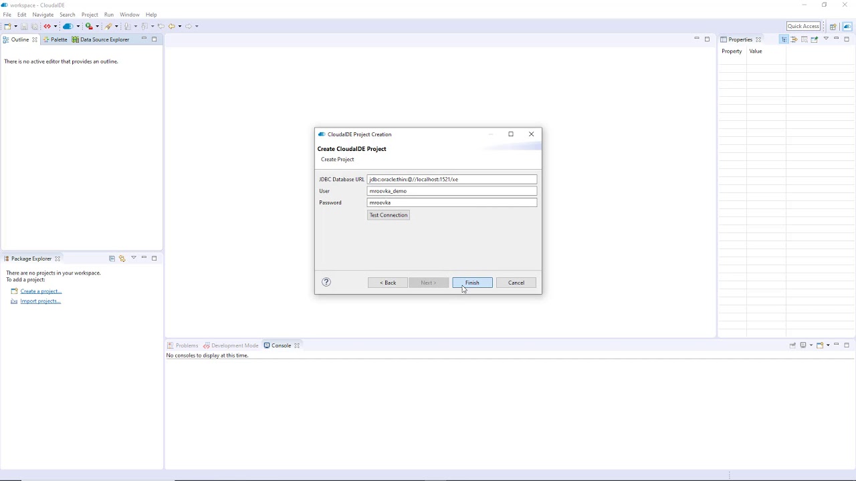Click Collapse All in Package Explorer

pyautogui.click(x=112, y=259)
